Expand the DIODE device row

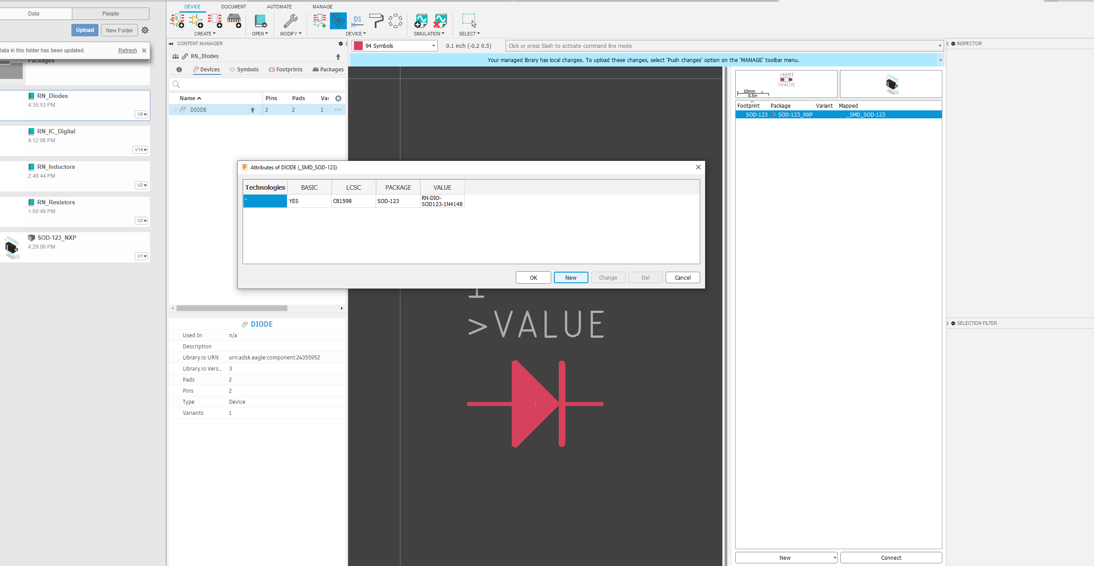(176, 109)
